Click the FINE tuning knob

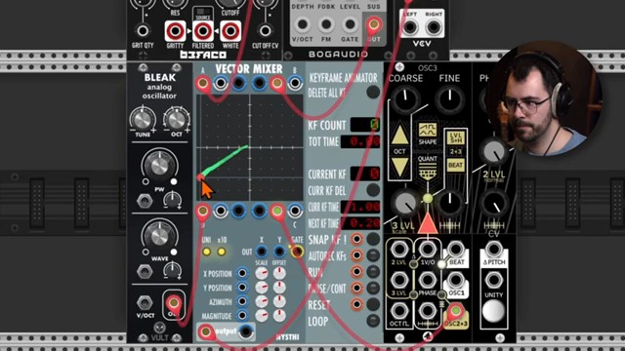449,98
